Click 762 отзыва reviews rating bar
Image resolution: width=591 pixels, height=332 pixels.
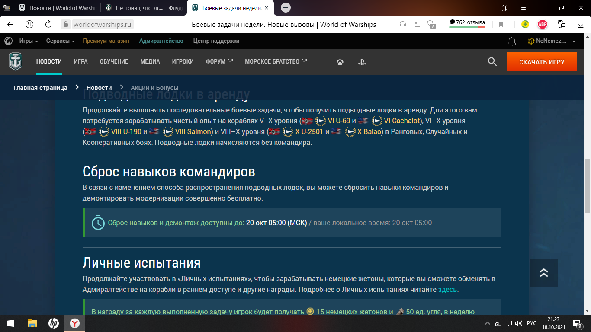click(467, 23)
